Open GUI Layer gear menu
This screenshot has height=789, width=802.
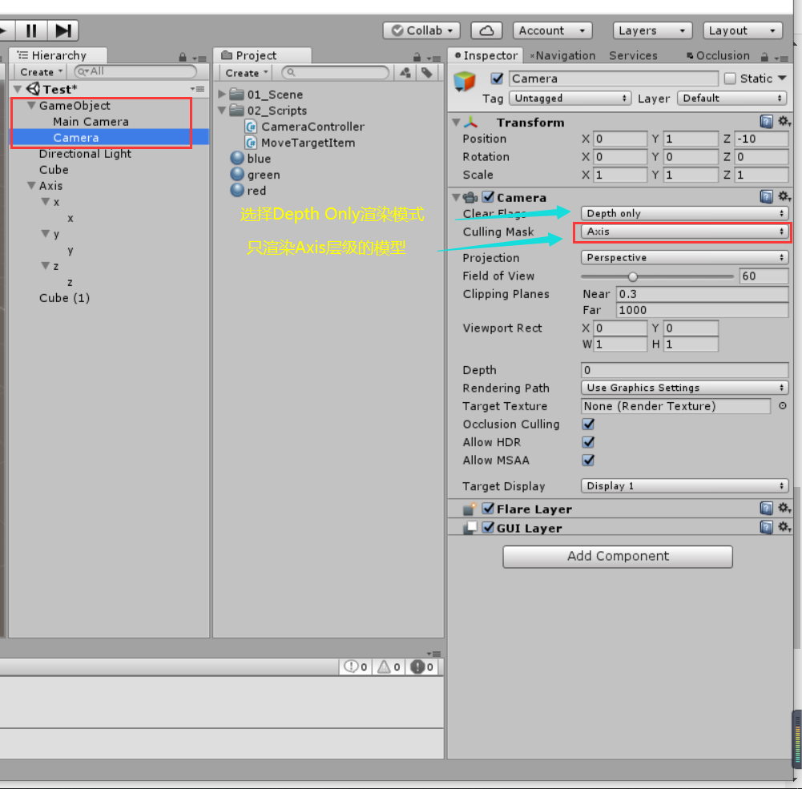click(784, 527)
